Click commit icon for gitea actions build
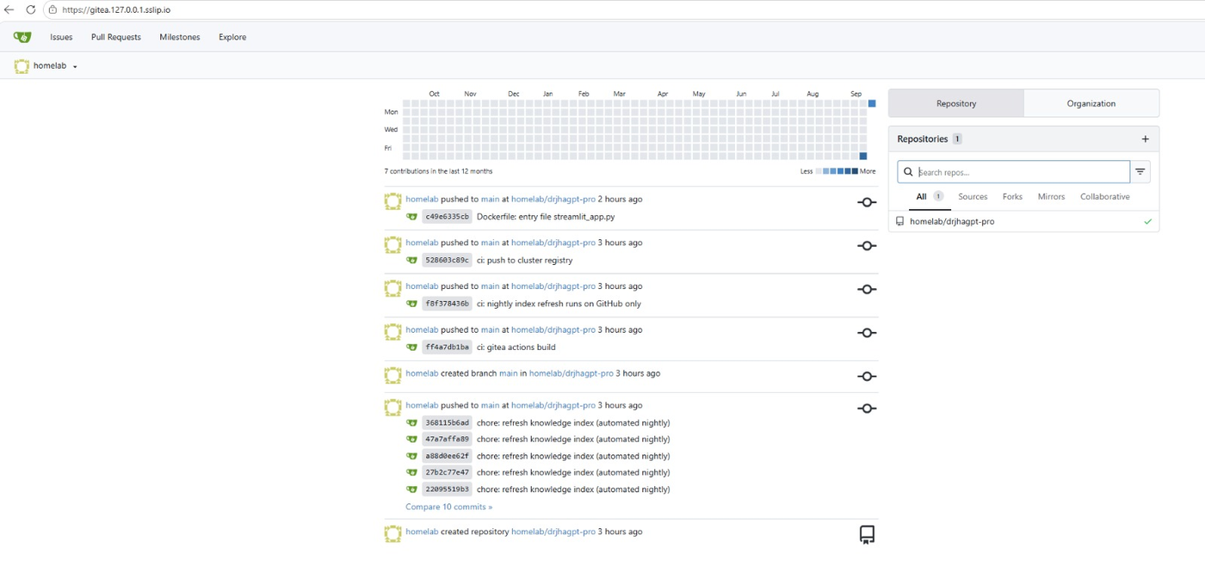This screenshot has height=578, width=1205. (x=867, y=333)
